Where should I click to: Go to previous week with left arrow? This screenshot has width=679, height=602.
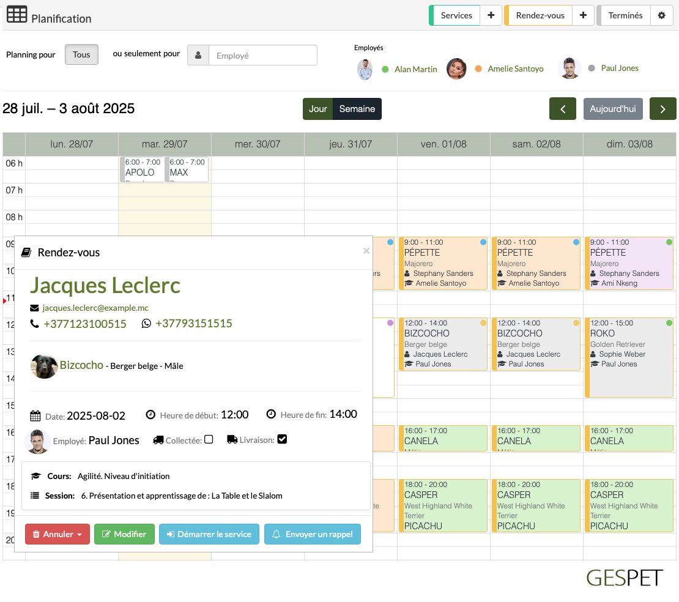(x=563, y=109)
